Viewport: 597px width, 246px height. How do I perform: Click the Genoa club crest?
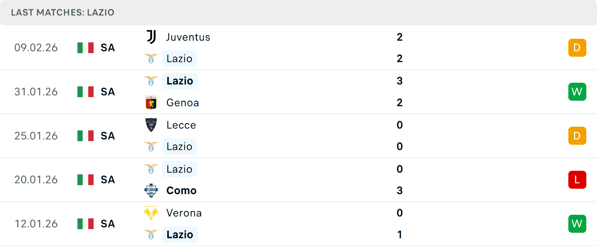151,102
